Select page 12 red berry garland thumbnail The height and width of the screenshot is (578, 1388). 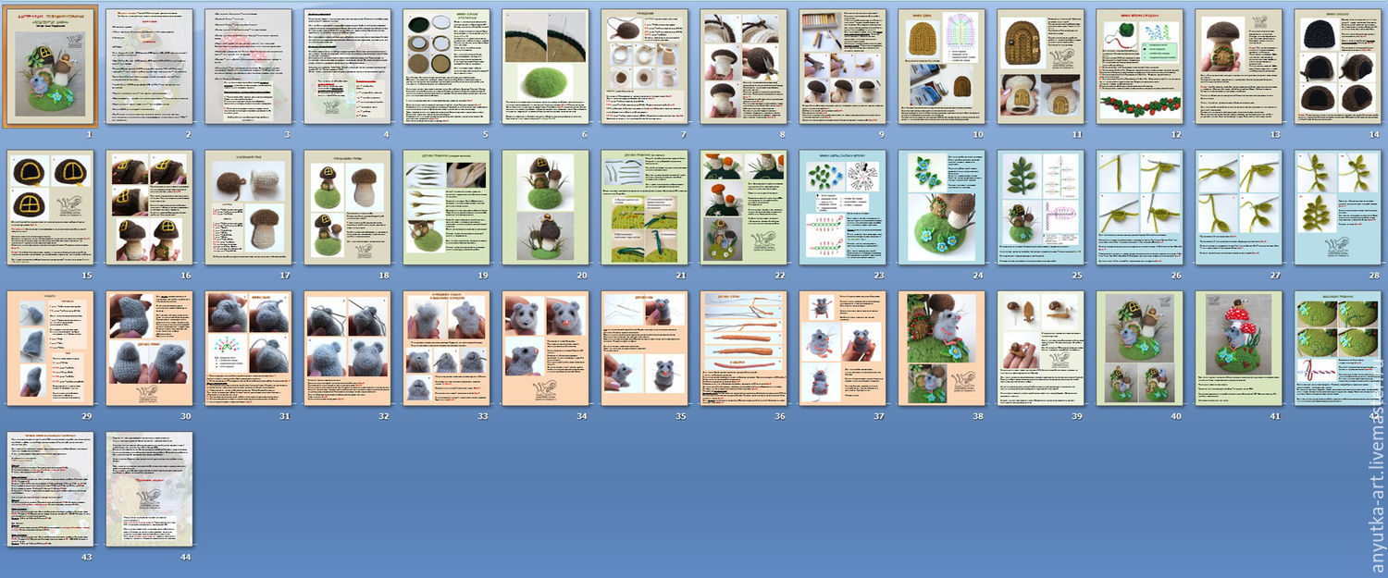[x=1139, y=67]
